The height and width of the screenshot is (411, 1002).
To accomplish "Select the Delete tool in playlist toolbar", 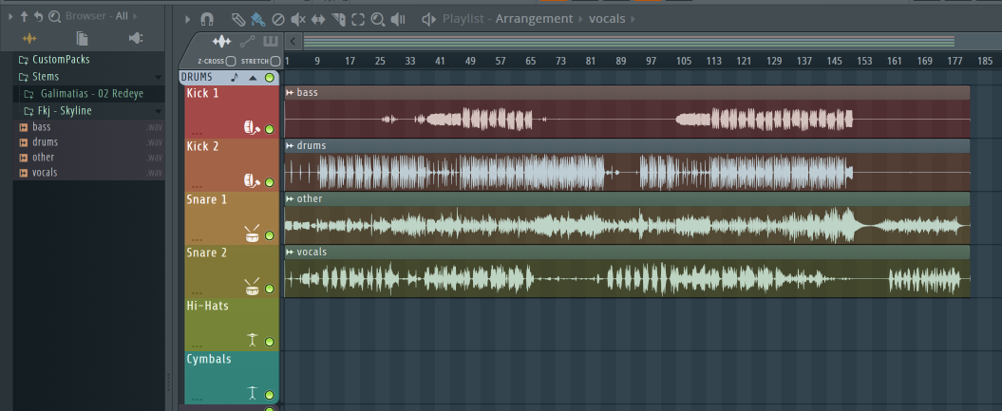I will click(x=278, y=19).
